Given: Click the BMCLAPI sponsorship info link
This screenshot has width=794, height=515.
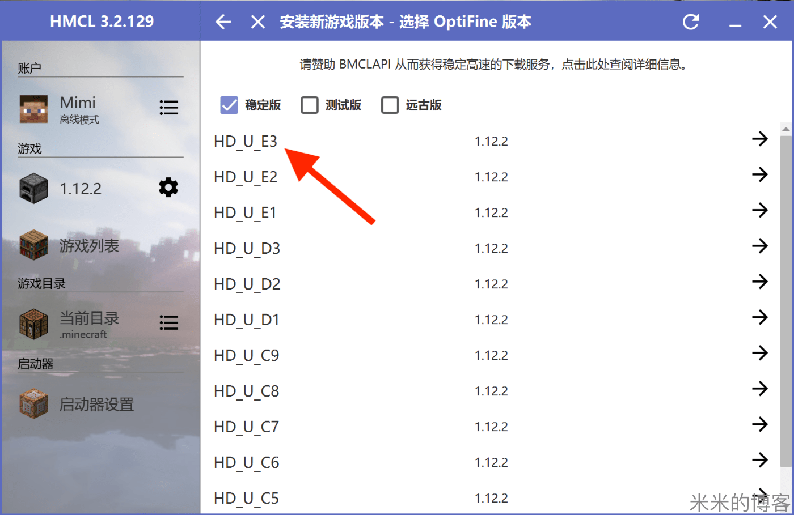Looking at the screenshot, I should [x=493, y=65].
